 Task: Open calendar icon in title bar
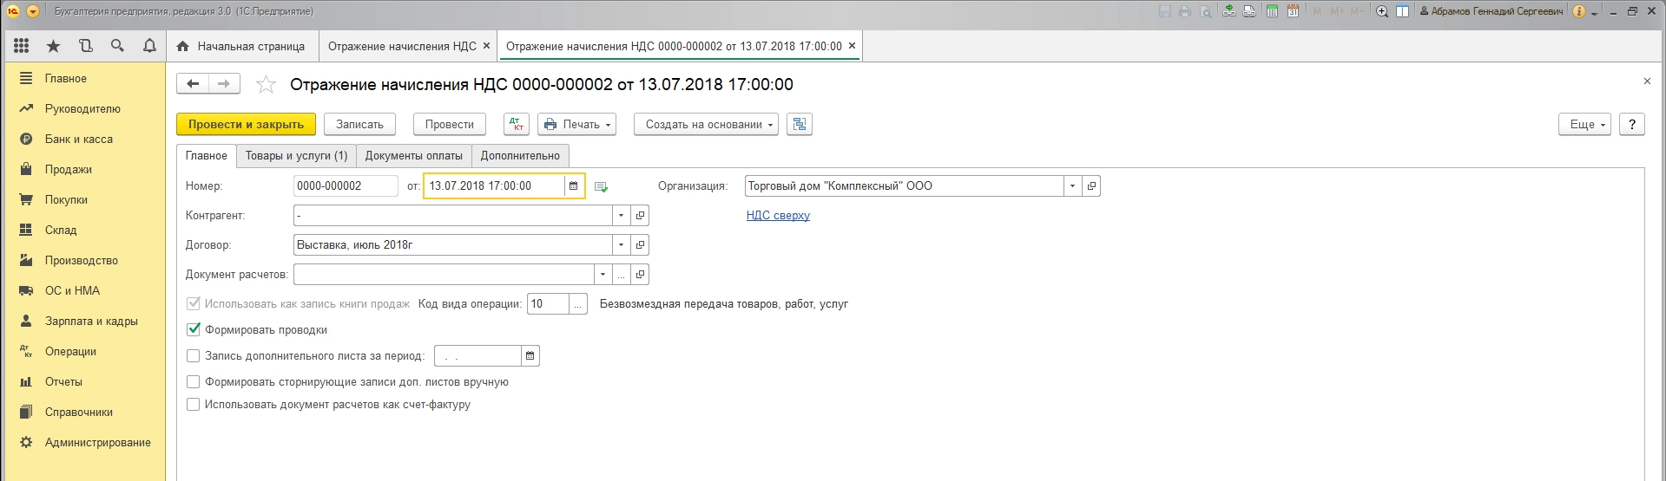click(x=1293, y=11)
